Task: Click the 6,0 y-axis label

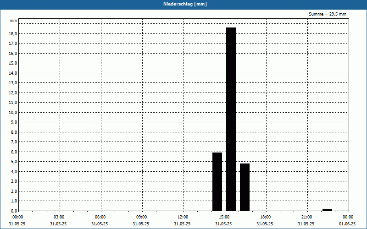Action: pyautogui.click(x=14, y=152)
